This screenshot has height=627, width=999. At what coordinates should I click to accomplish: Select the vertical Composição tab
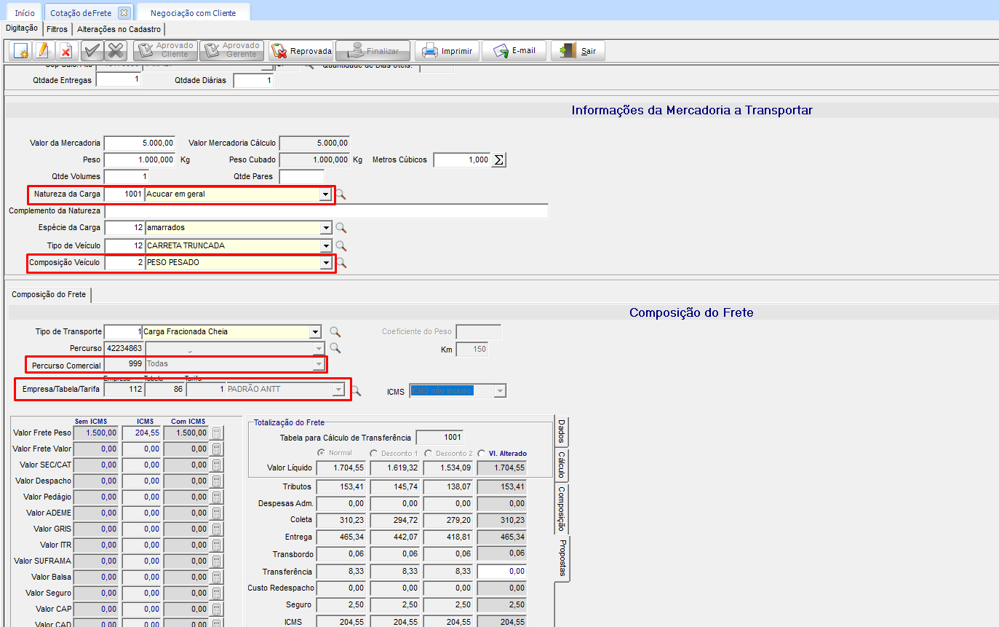(x=561, y=509)
